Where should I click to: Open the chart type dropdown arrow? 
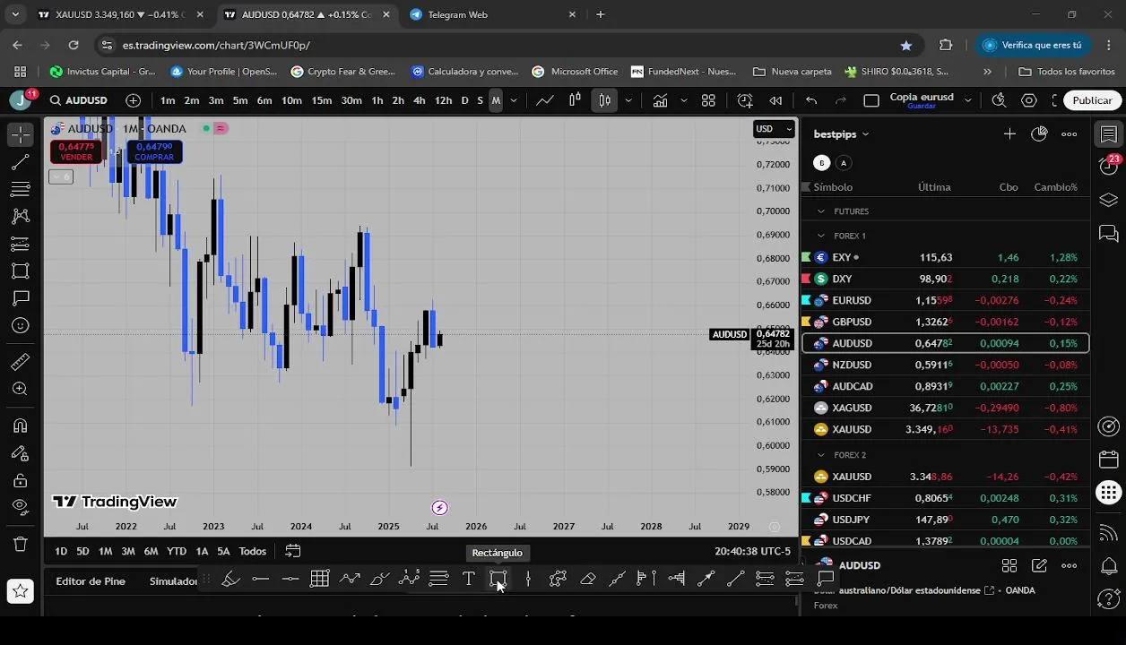click(628, 100)
